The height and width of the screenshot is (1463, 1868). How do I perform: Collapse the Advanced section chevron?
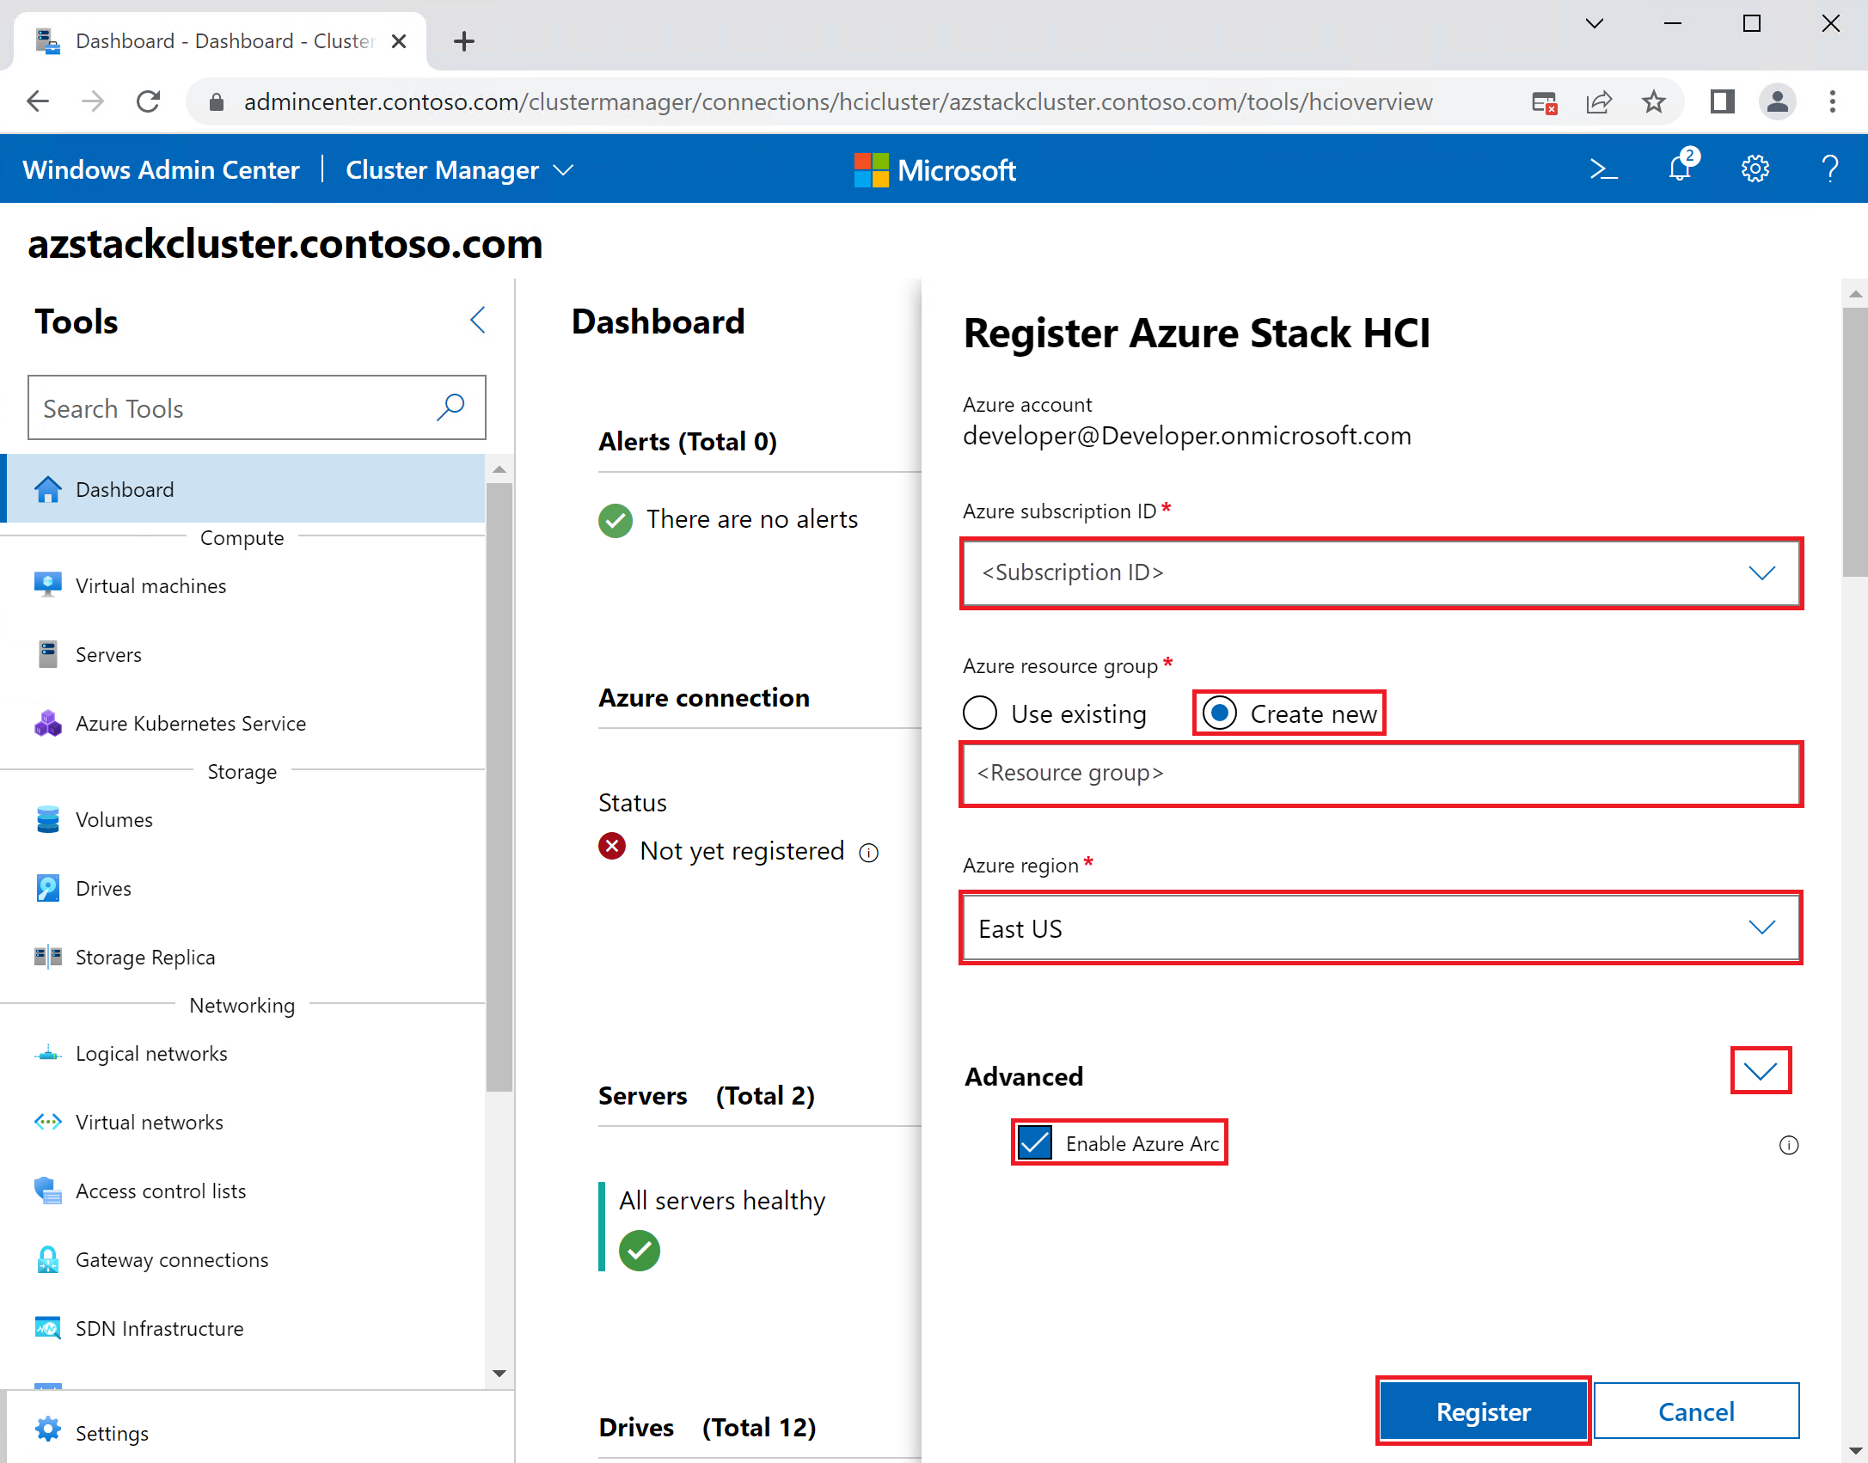1761,1070
